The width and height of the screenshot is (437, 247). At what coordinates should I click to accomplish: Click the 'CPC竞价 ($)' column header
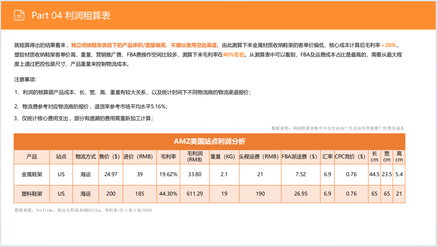point(350,157)
